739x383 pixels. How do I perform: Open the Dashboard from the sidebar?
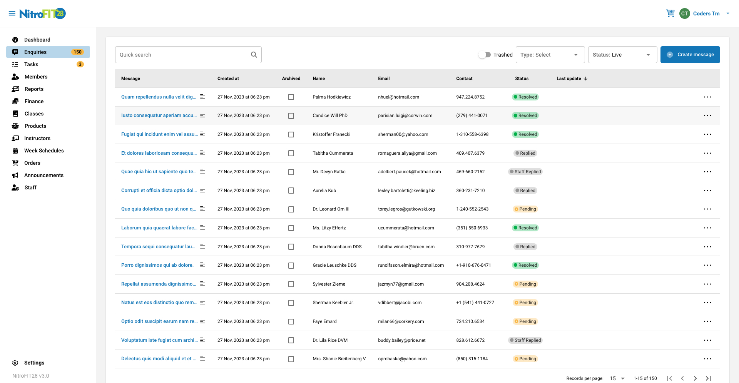pos(15,40)
